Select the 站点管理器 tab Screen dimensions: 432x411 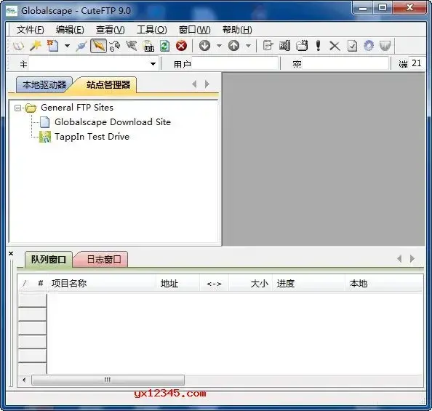[x=108, y=84]
